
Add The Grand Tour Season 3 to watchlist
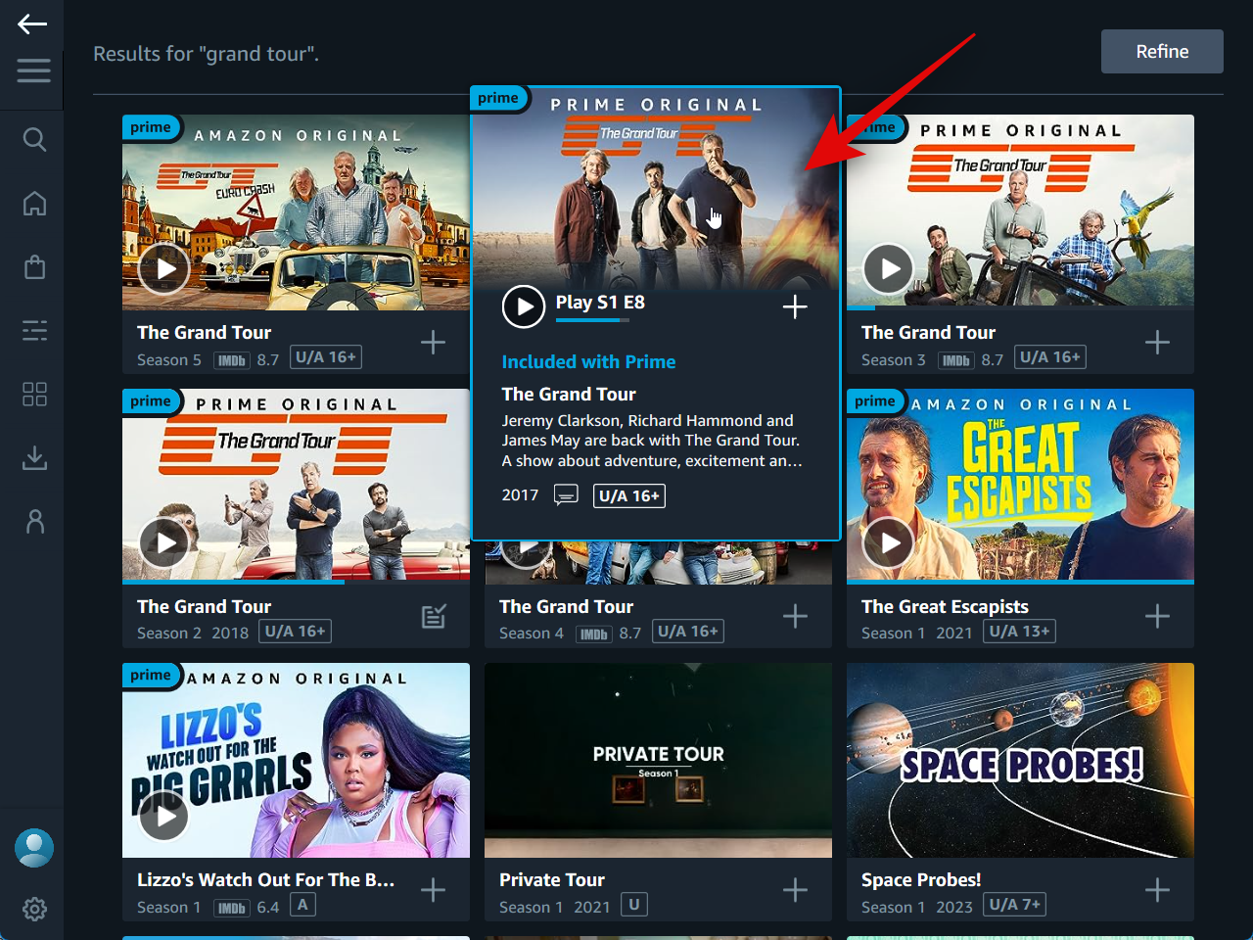coord(1157,342)
